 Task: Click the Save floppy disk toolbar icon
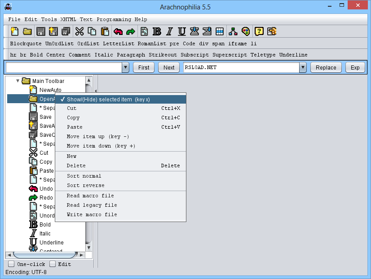click(x=41, y=31)
